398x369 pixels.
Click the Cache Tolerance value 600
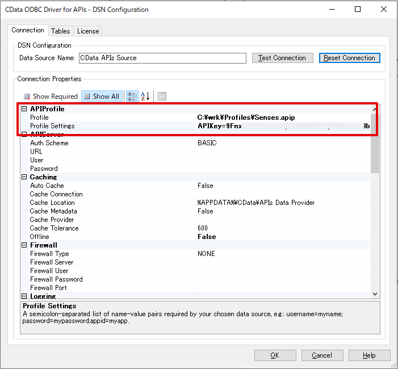coord(203,228)
